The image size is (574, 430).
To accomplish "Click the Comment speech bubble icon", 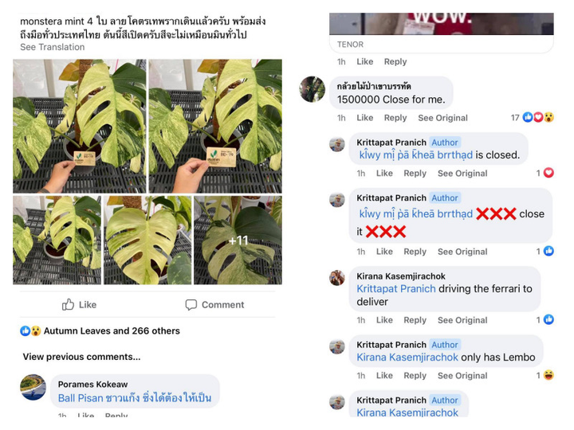I will pos(191,304).
